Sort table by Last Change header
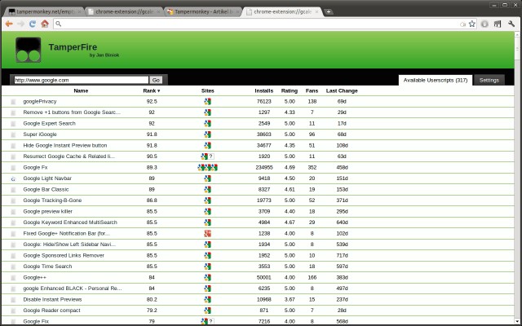Image resolution: width=522 pixels, height=326 pixels. click(342, 90)
